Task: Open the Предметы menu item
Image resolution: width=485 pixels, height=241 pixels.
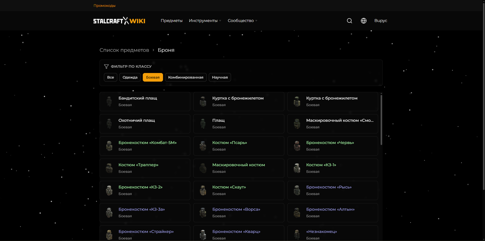Action: tap(172, 21)
